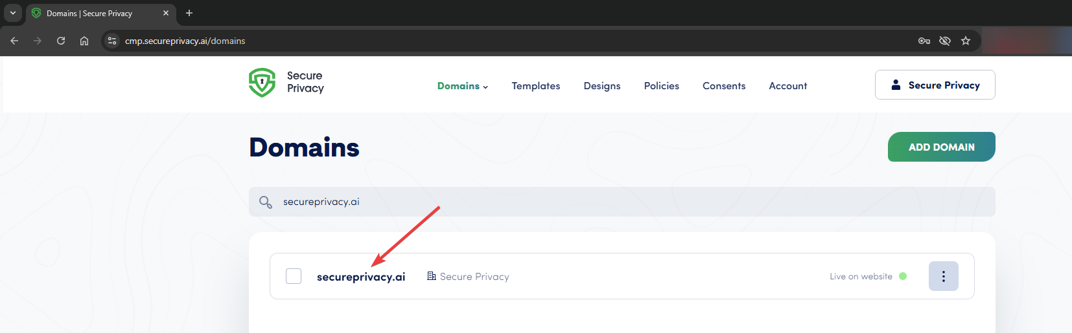Click the browser forward arrow

pyautogui.click(x=38, y=41)
